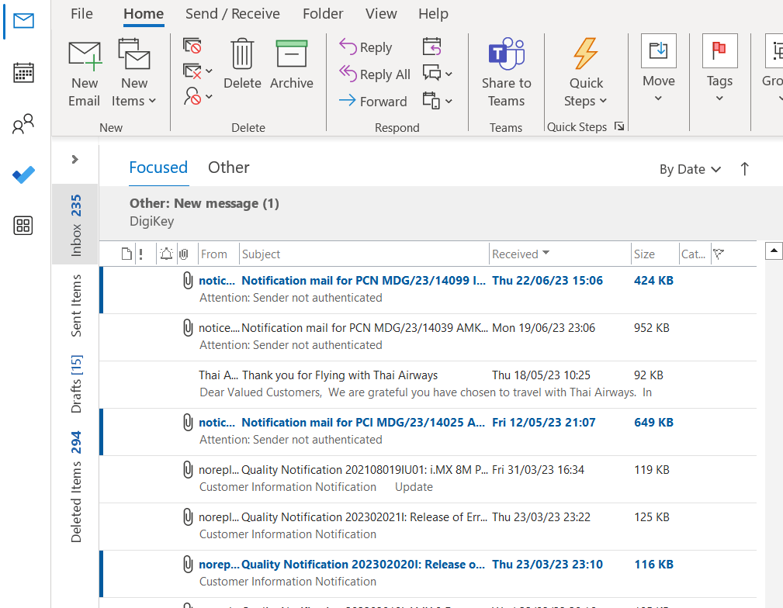Viewport: 783px width, 608px height.
Task: Open the To Do app icon
Action: tap(23, 174)
